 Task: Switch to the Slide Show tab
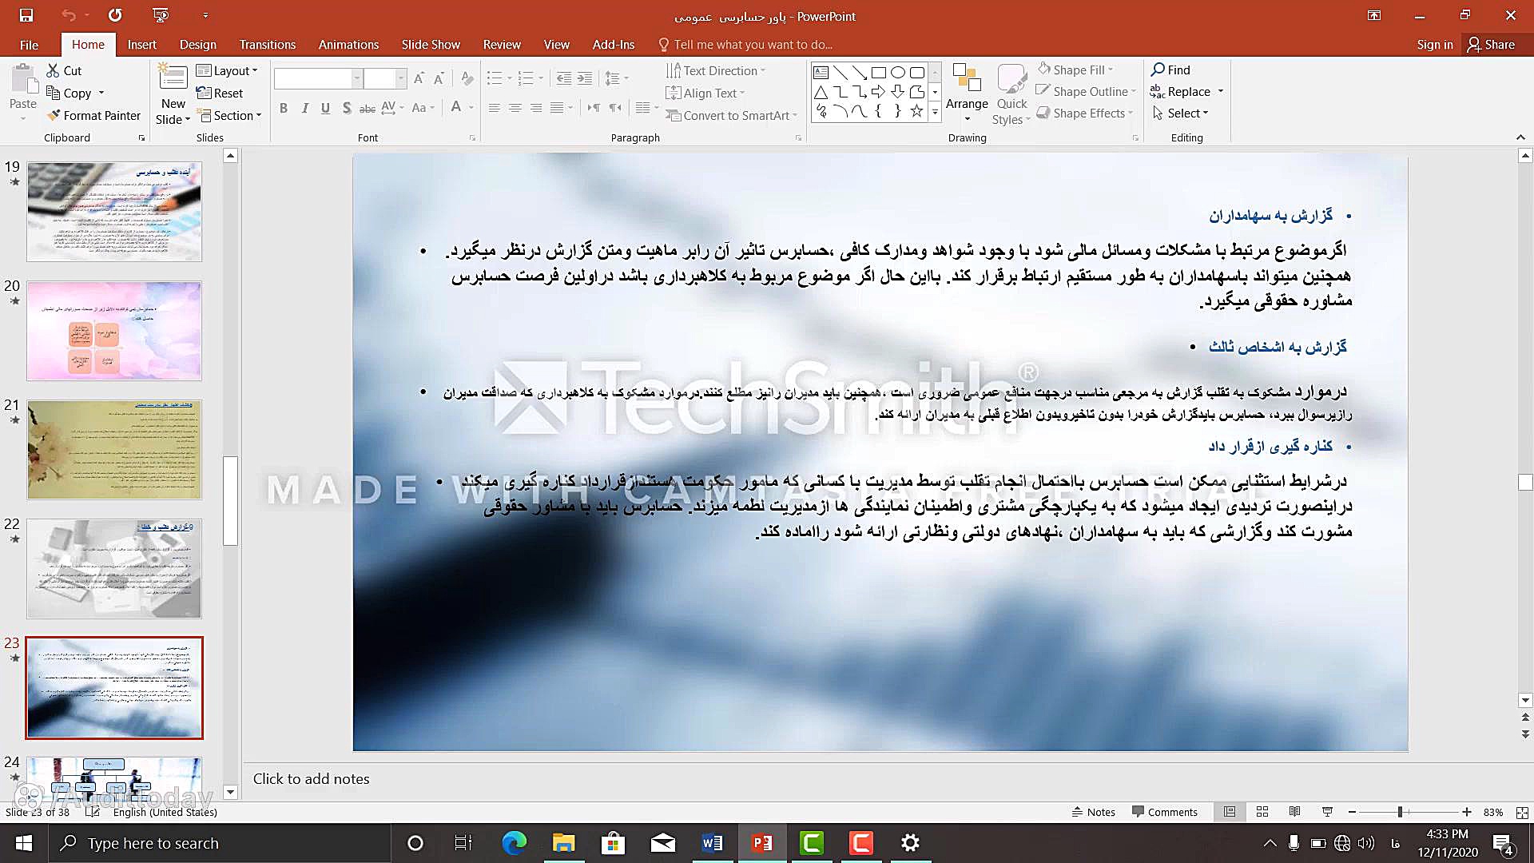click(430, 45)
